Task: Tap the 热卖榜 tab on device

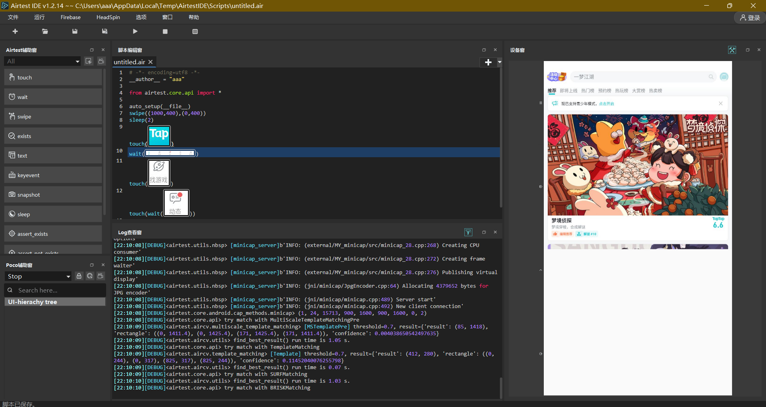Action: (655, 91)
